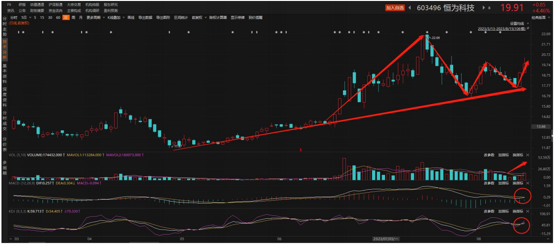The height and width of the screenshot is (244, 554).
Task: Close the VOL indicator panel
Action: tap(527, 155)
